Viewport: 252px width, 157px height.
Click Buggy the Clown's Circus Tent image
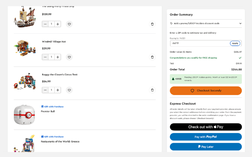click(x=25, y=81)
